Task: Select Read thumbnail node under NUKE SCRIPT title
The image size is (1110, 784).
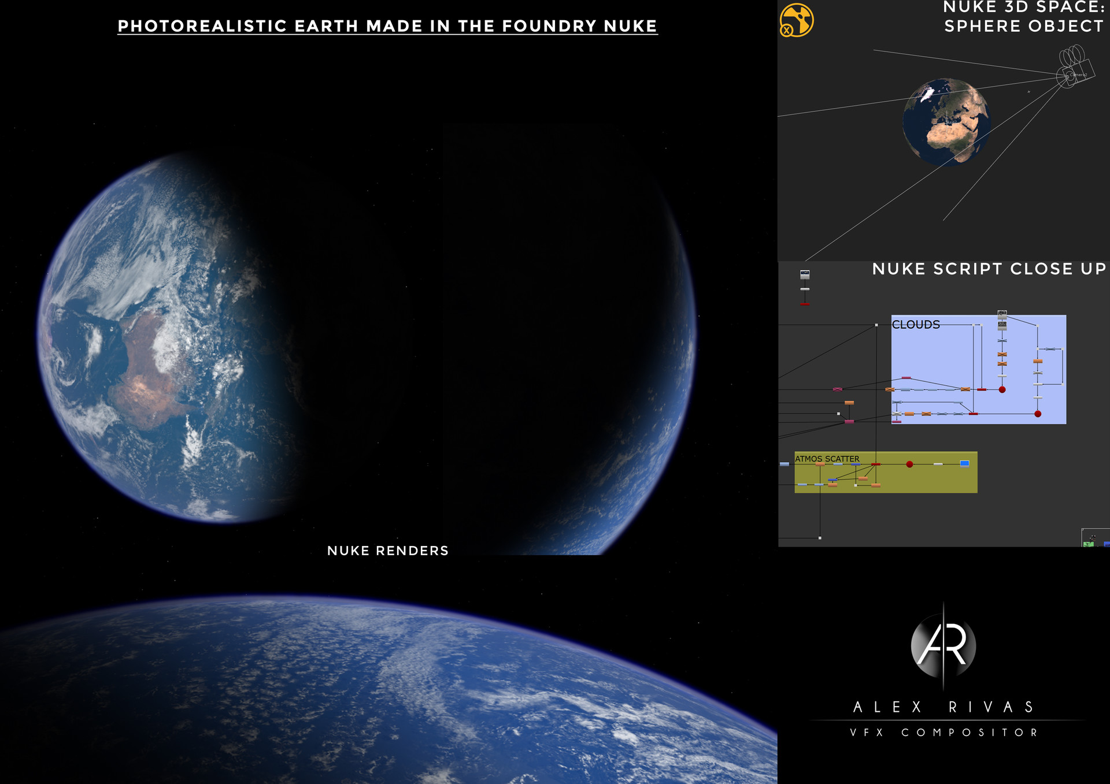Action: tap(805, 274)
